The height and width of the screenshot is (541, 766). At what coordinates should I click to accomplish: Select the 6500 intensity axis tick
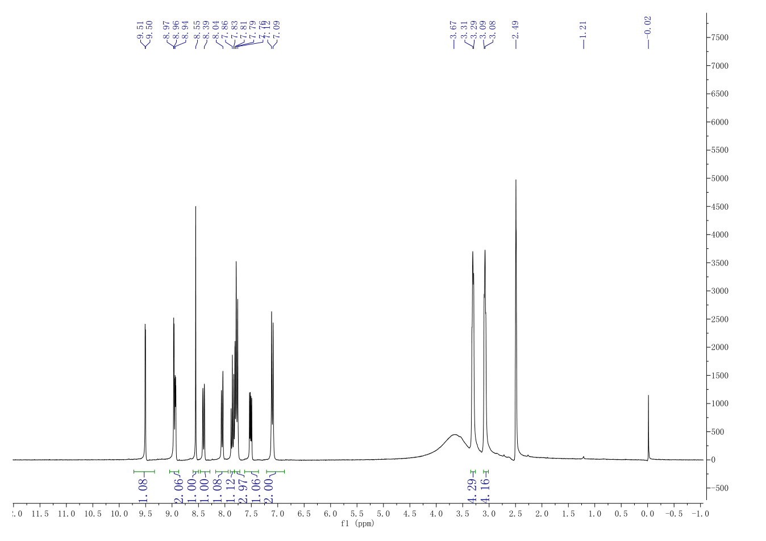(x=721, y=94)
